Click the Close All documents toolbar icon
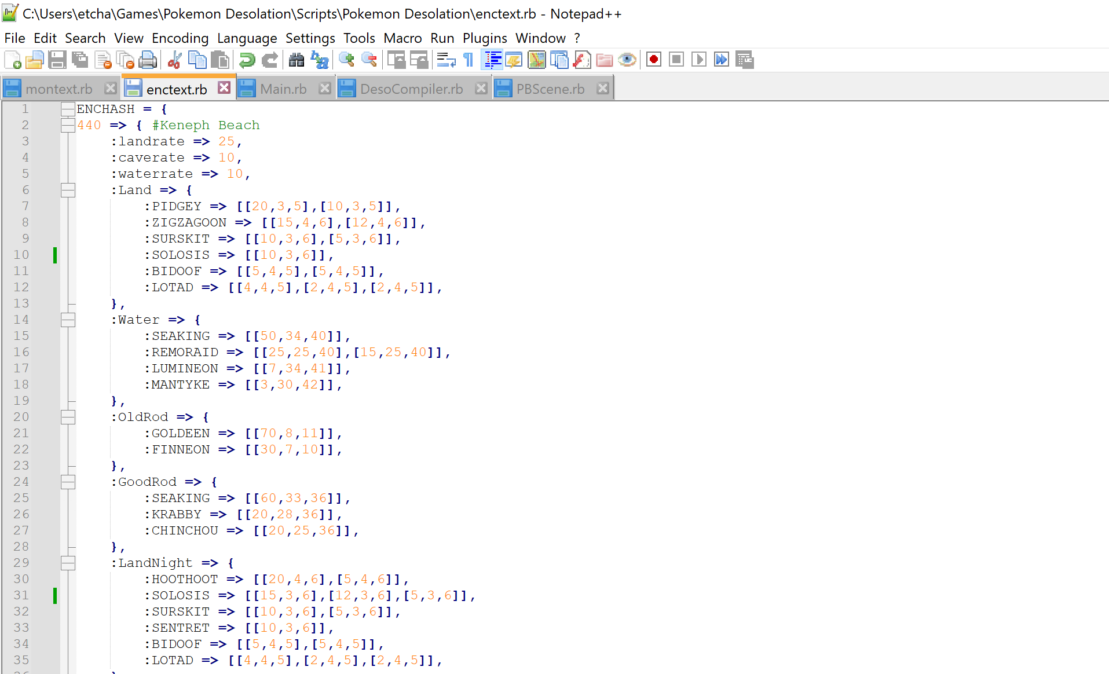Image resolution: width=1109 pixels, height=674 pixels. tap(125, 60)
